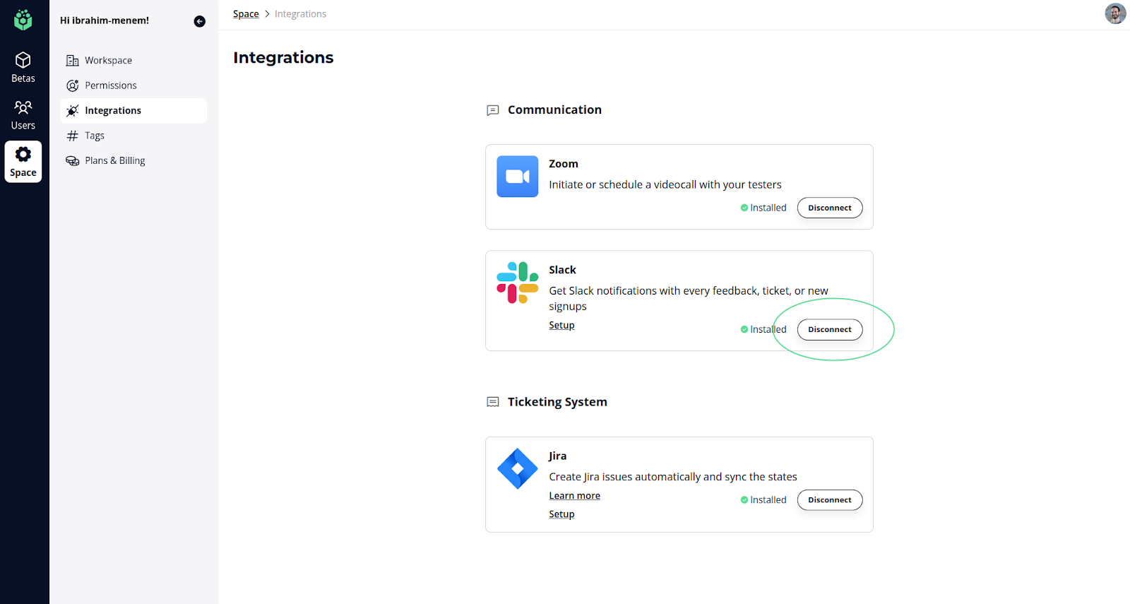Disconnect the Slack integration
The width and height of the screenshot is (1130, 604).
(x=829, y=329)
